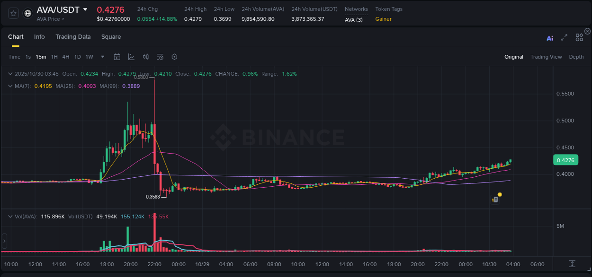Expand the chart to fullscreen
Image resolution: width=592 pixels, height=277 pixels.
click(564, 37)
